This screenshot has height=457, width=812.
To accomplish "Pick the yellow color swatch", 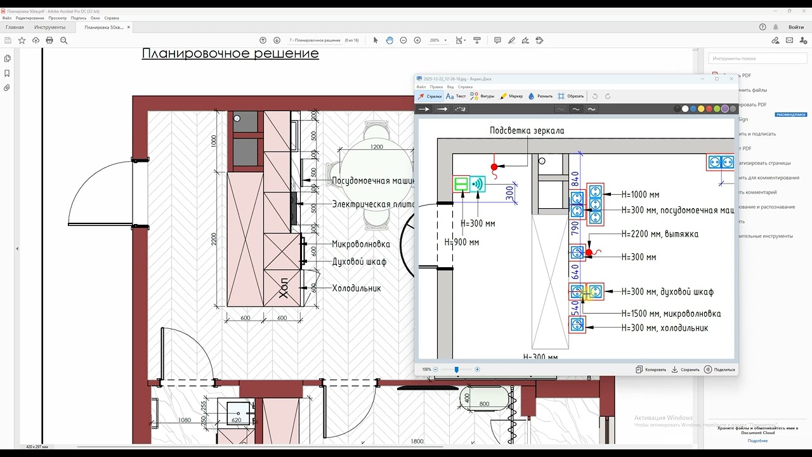I will pyautogui.click(x=701, y=109).
